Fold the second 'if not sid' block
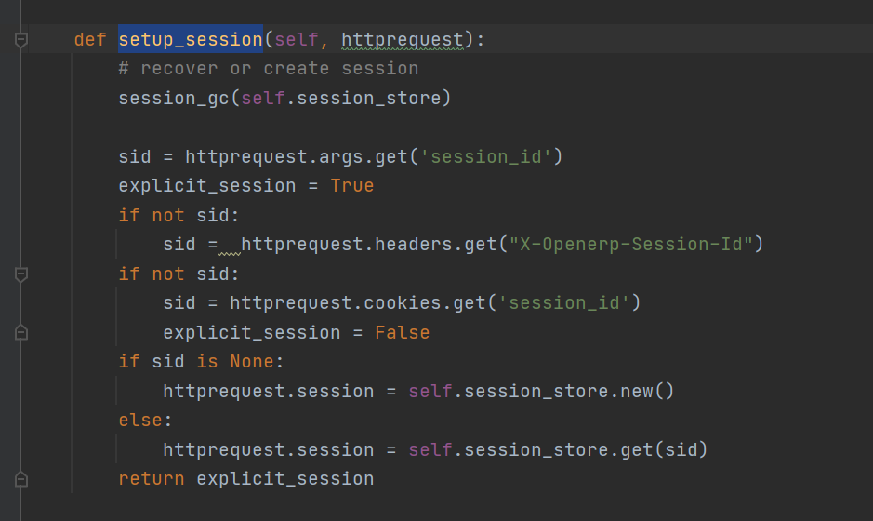The image size is (873, 521). [x=21, y=274]
